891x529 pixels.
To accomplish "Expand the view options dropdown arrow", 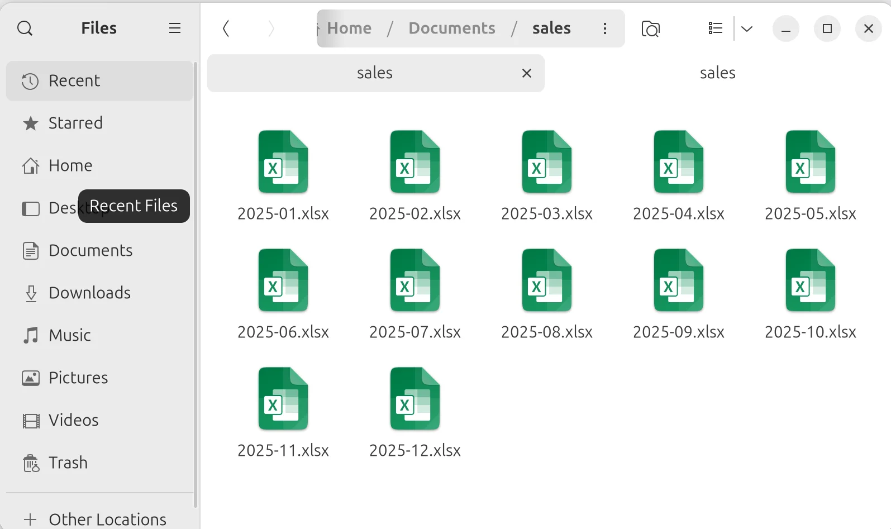I will point(747,28).
